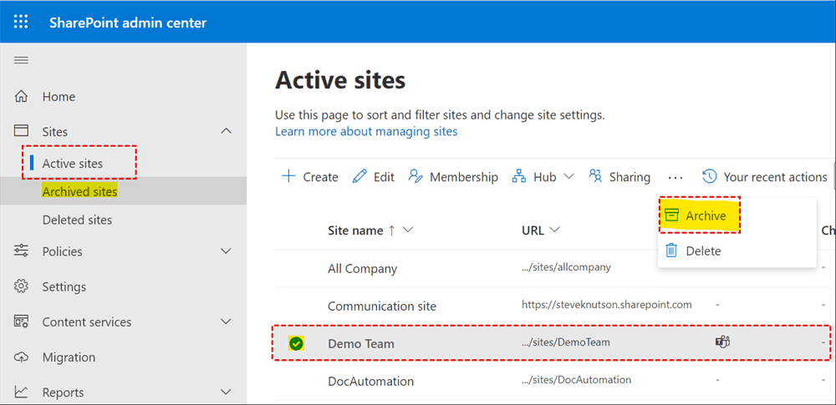Uncheck the Demo Team row checkmark

(296, 343)
